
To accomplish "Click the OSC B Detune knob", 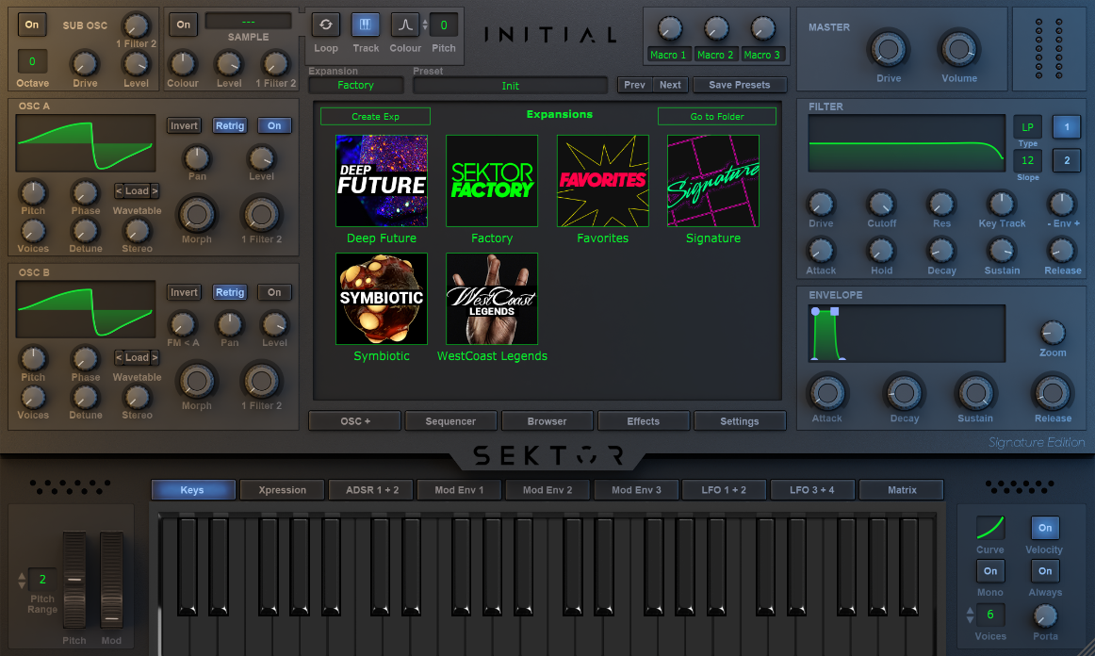I will (x=85, y=397).
